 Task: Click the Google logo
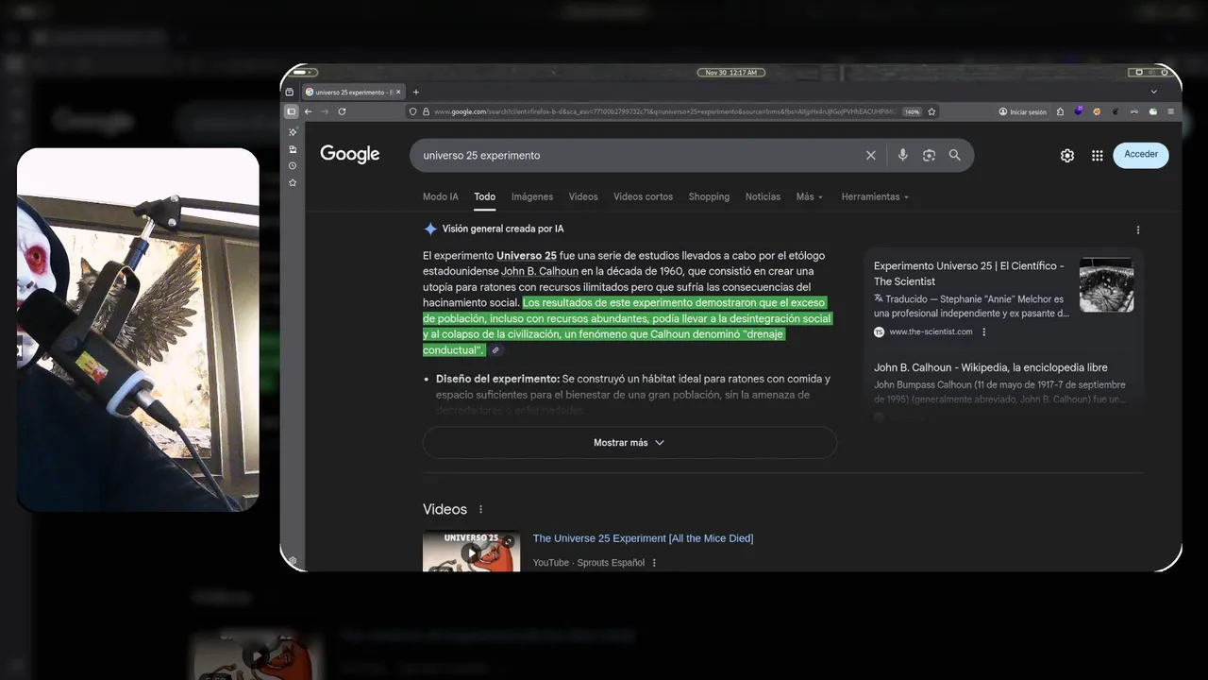point(350,154)
